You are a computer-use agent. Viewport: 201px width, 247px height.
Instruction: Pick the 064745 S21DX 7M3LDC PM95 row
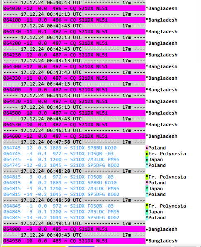click(x=74, y=159)
